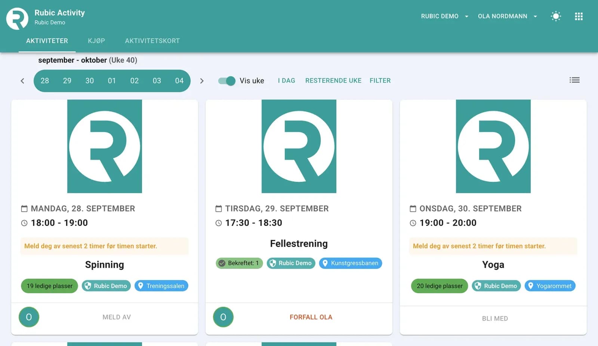Open the apps grid menu icon
598x346 pixels.
[x=579, y=16]
